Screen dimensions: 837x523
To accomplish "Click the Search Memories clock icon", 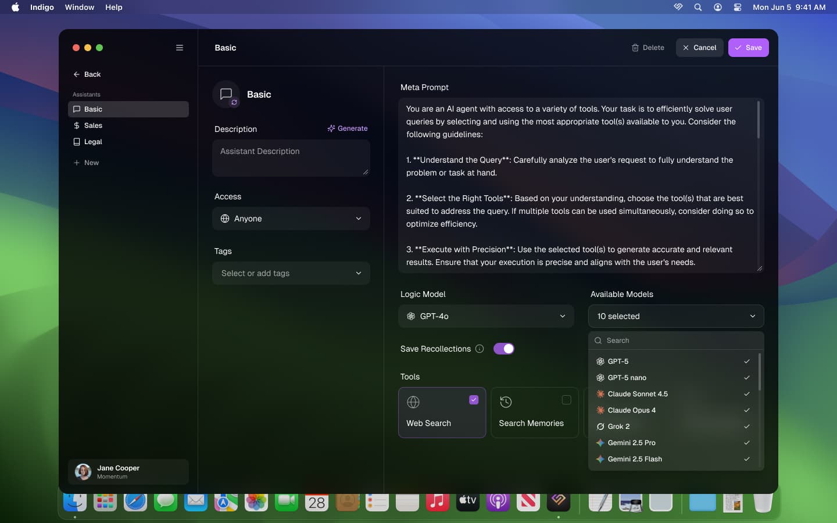I will point(506,402).
